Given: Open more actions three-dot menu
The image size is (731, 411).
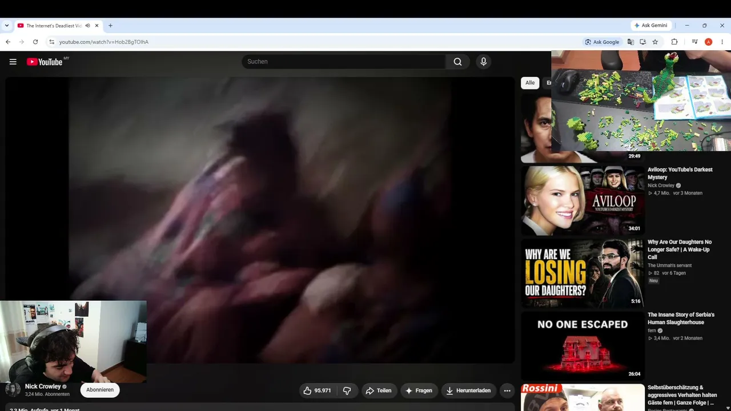Looking at the screenshot, I should (x=507, y=390).
